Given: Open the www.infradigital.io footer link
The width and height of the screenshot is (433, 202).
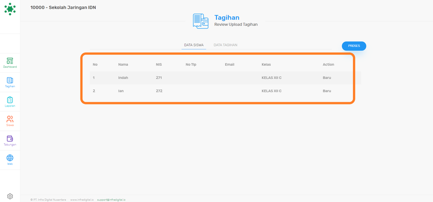Looking at the screenshot, I should click(82, 200).
